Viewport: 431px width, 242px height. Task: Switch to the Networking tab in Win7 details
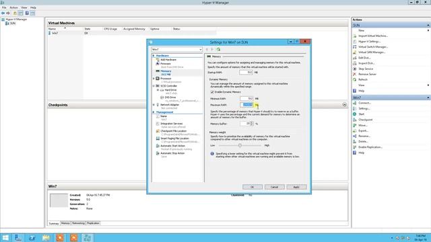point(78,223)
